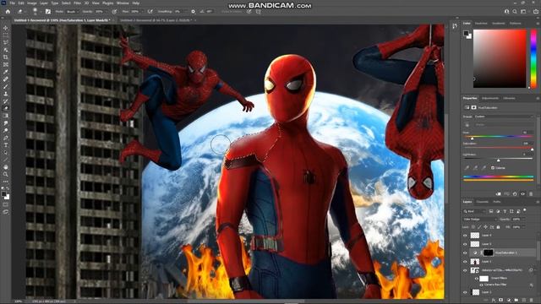Open the layer filter Kind dropdown
This screenshot has width=541, height=304.
click(x=475, y=211)
